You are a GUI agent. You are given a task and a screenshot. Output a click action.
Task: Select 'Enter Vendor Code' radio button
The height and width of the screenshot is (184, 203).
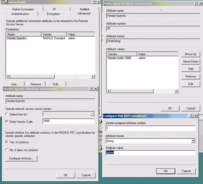(x=7, y=122)
